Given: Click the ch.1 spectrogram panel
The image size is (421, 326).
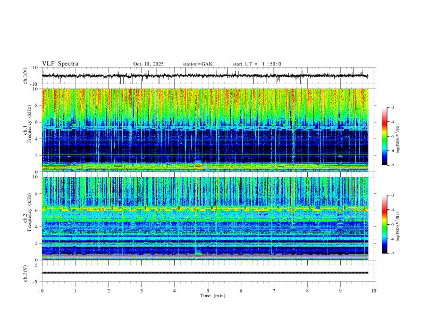Looking at the screenshot, I should [205, 130].
